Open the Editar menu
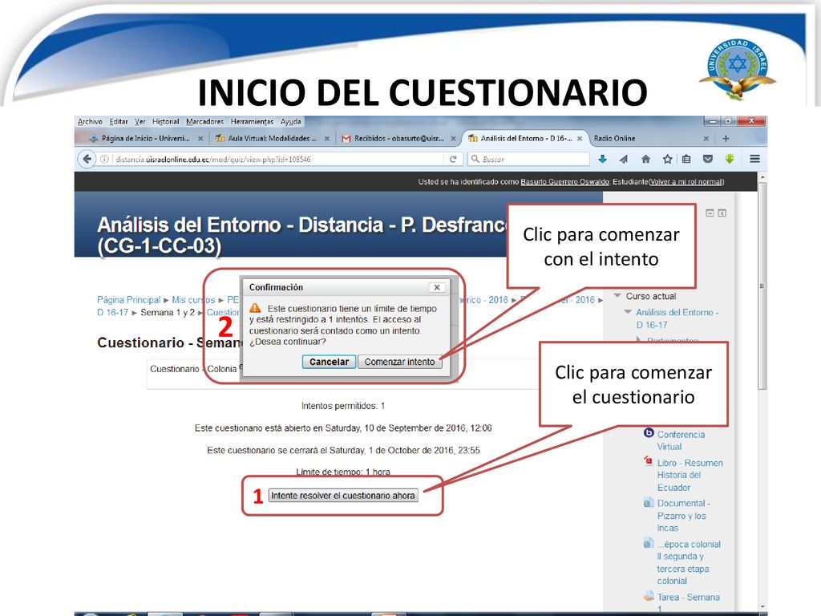Viewport: 821px width, 616px height. [119, 122]
